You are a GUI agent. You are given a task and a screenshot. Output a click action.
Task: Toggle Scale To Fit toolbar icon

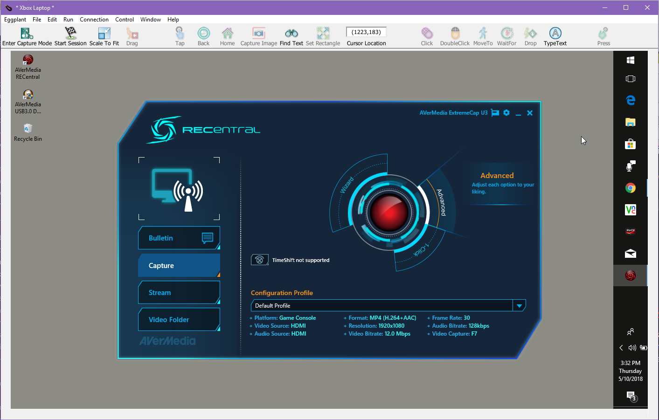pos(104,33)
